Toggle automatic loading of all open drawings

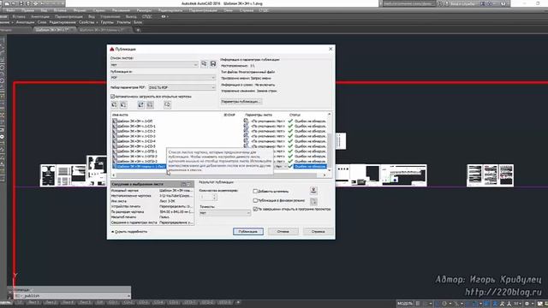(112, 97)
